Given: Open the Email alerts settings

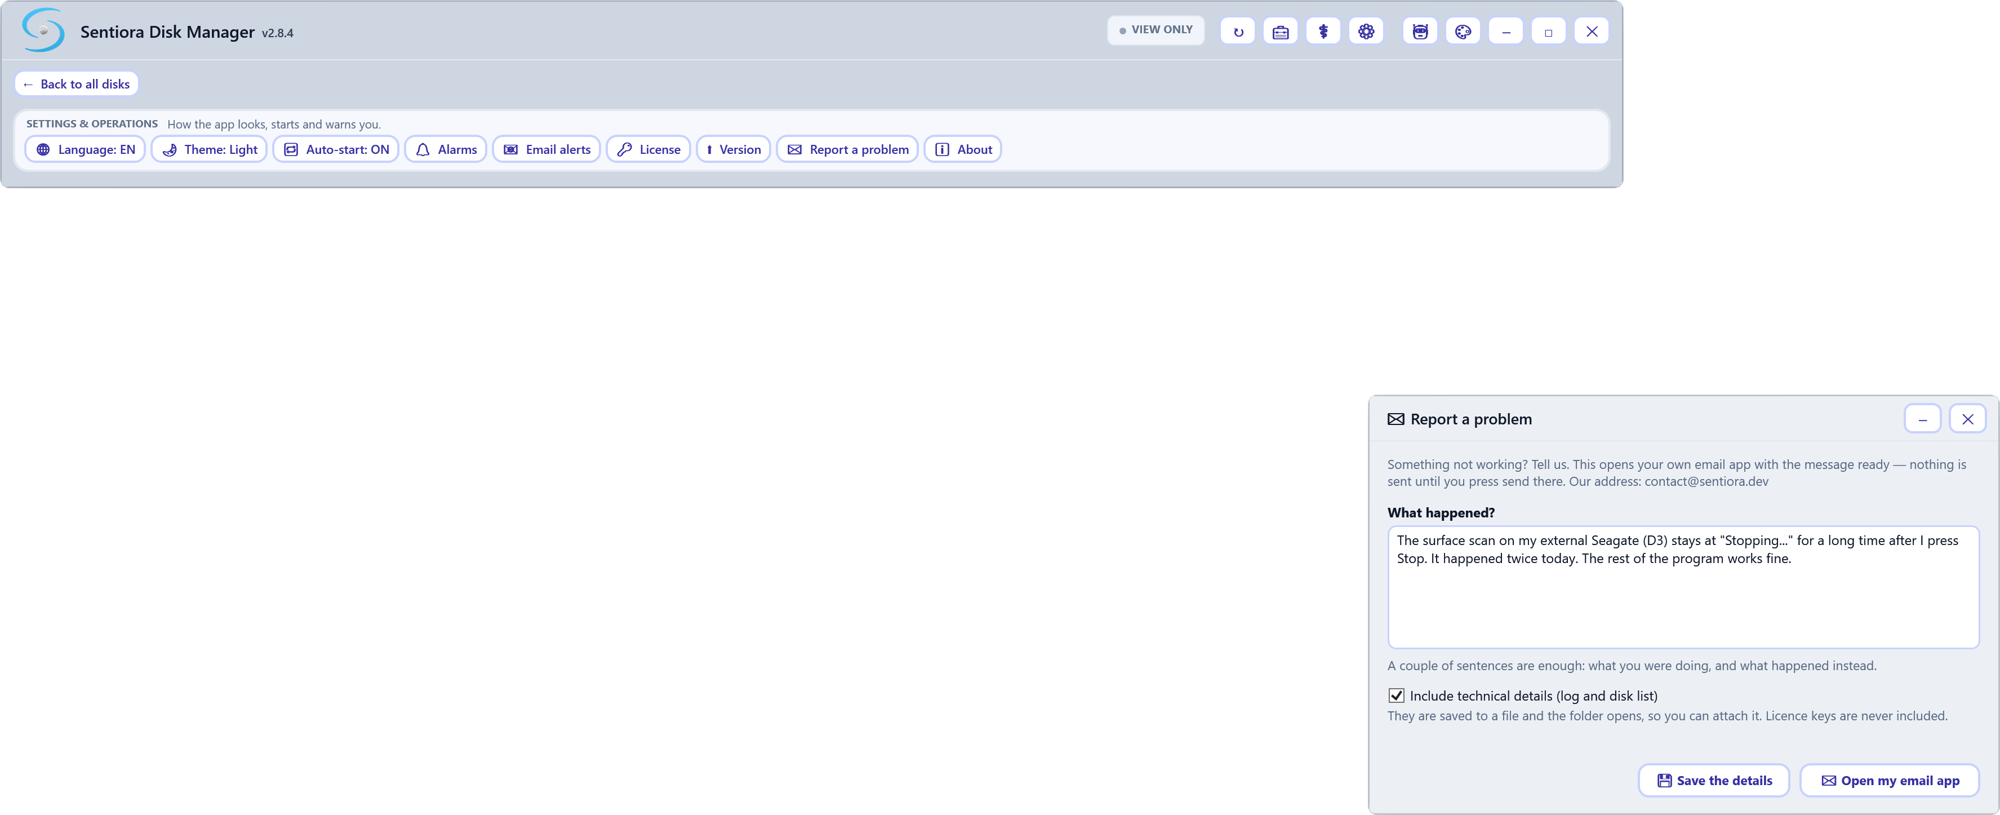Looking at the screenshot, I should [546, 149].
